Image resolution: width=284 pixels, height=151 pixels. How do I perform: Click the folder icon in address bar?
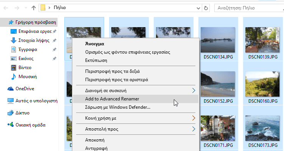tap(43, 8)
